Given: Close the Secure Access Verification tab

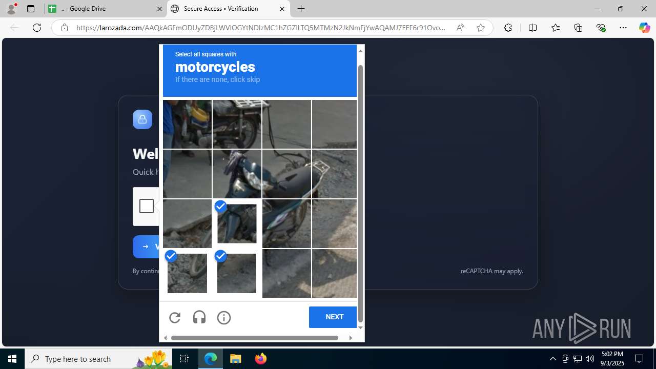Looking at the screenshot, I should 282,9.
